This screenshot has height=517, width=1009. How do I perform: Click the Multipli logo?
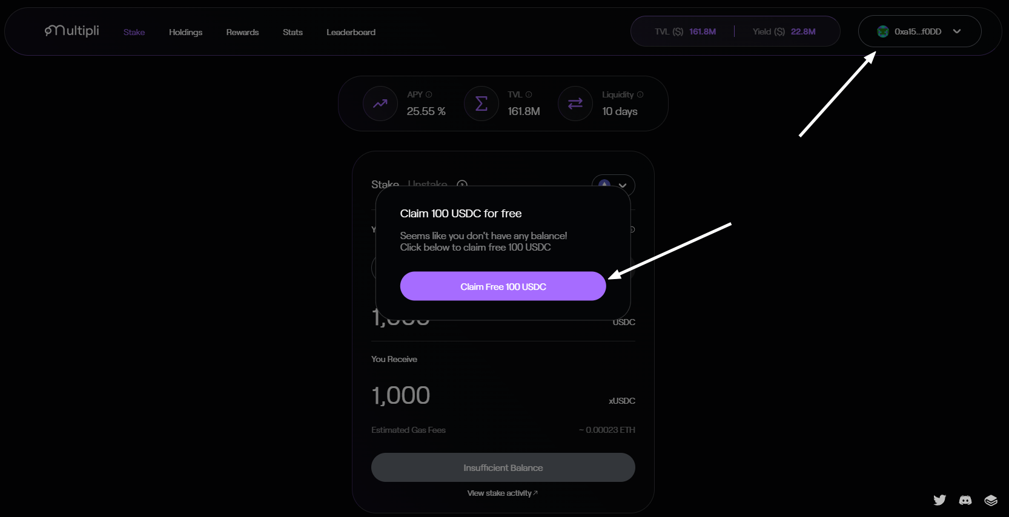(72, 31)
